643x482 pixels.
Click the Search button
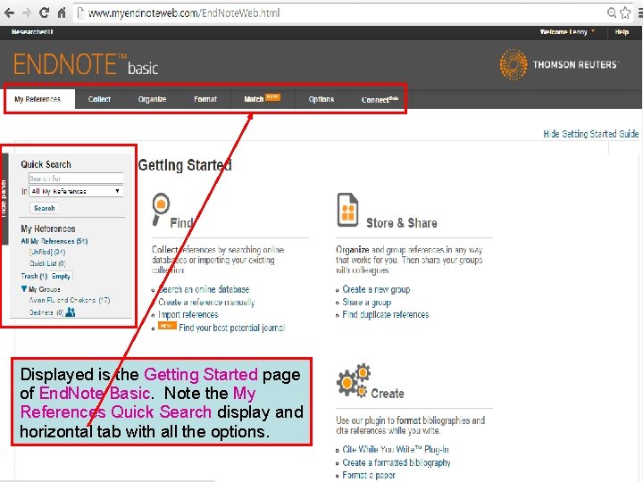point(45,208)
